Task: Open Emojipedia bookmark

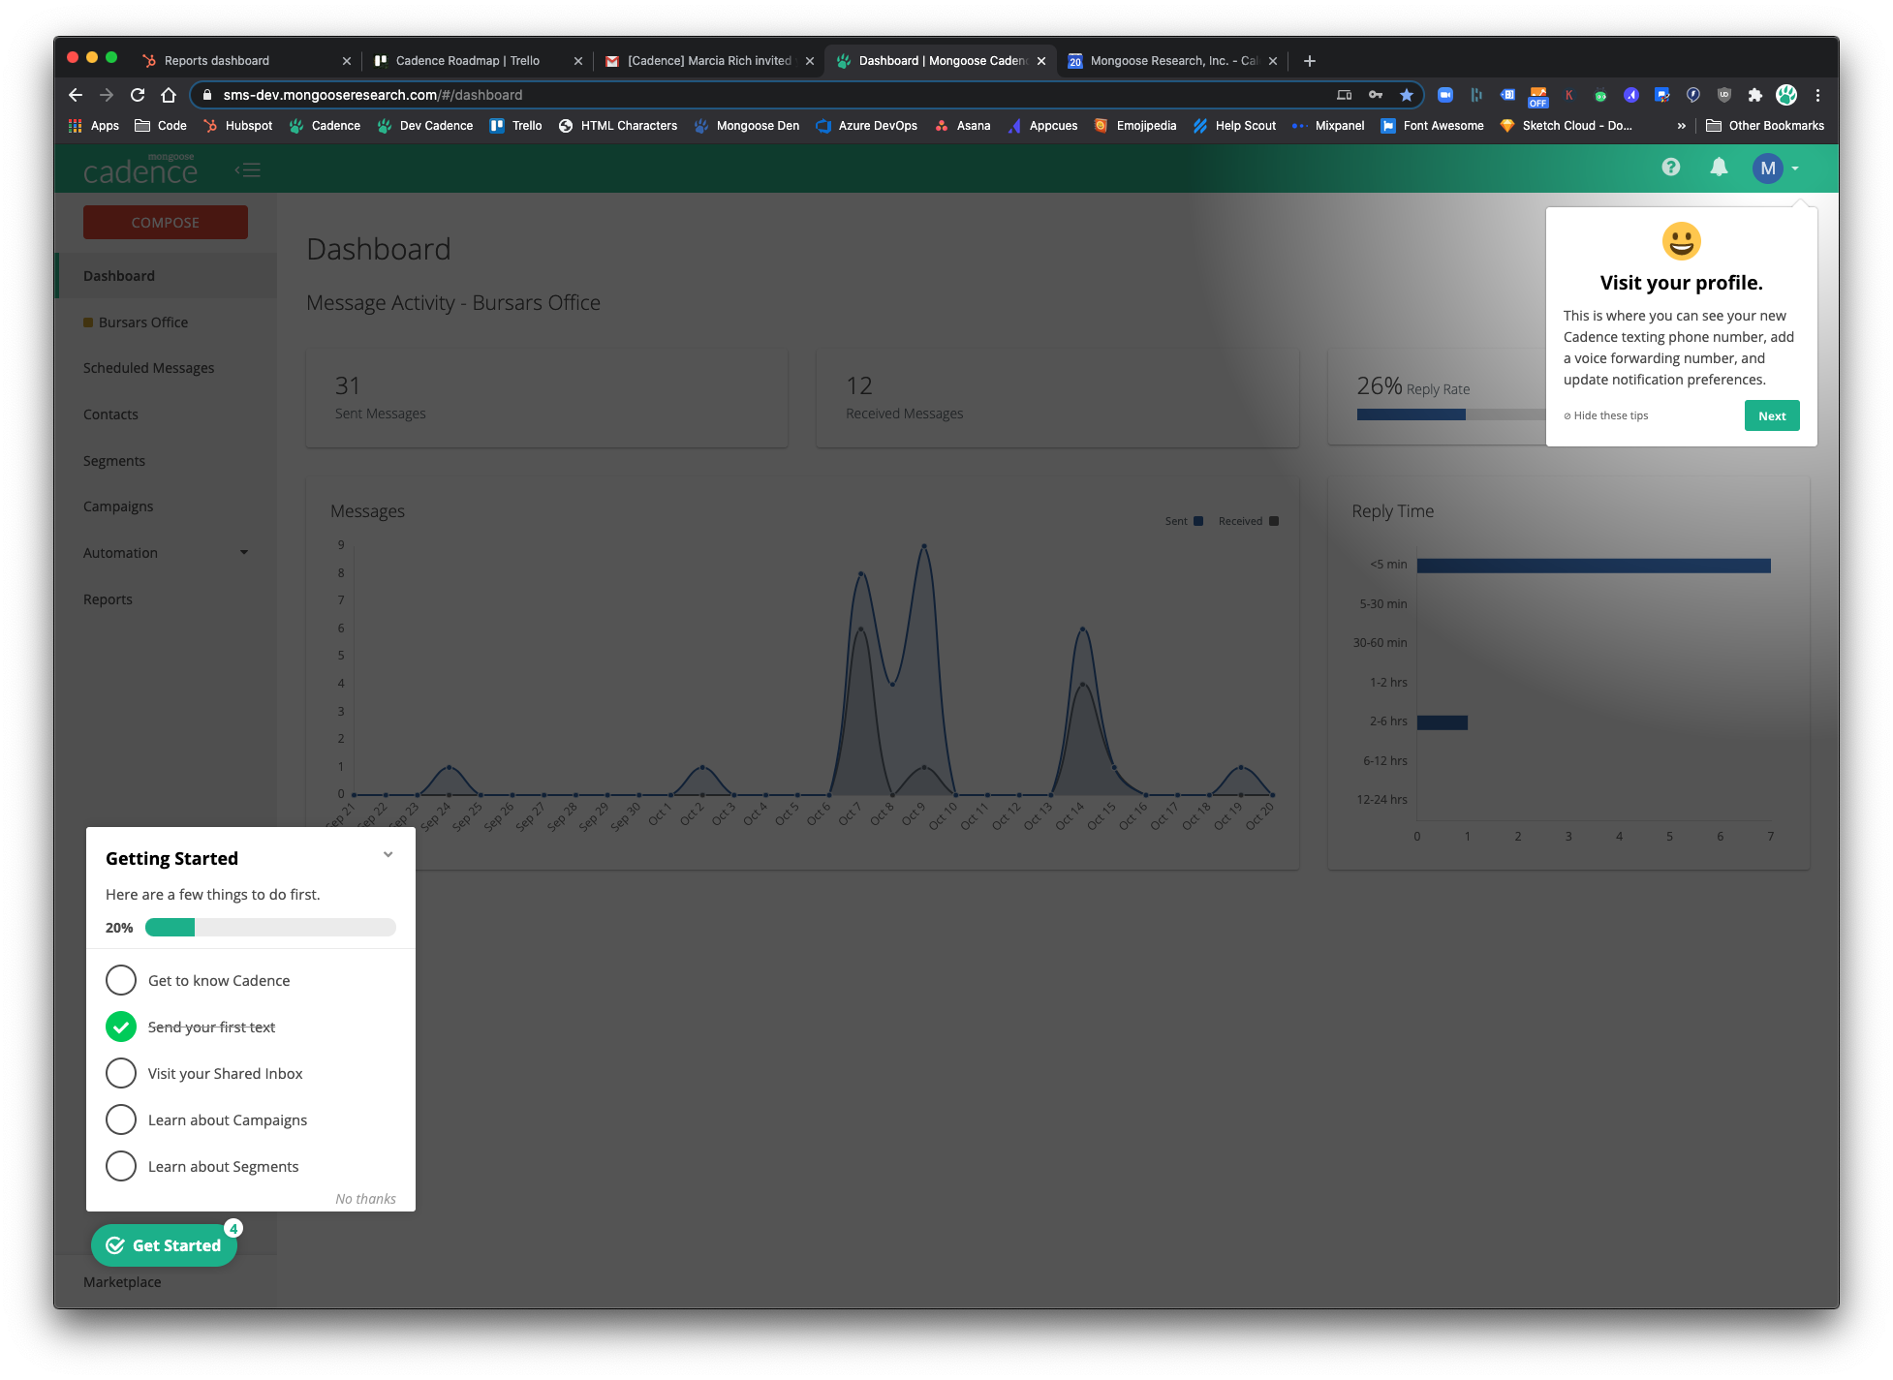Action: [x=1134, y=126]
